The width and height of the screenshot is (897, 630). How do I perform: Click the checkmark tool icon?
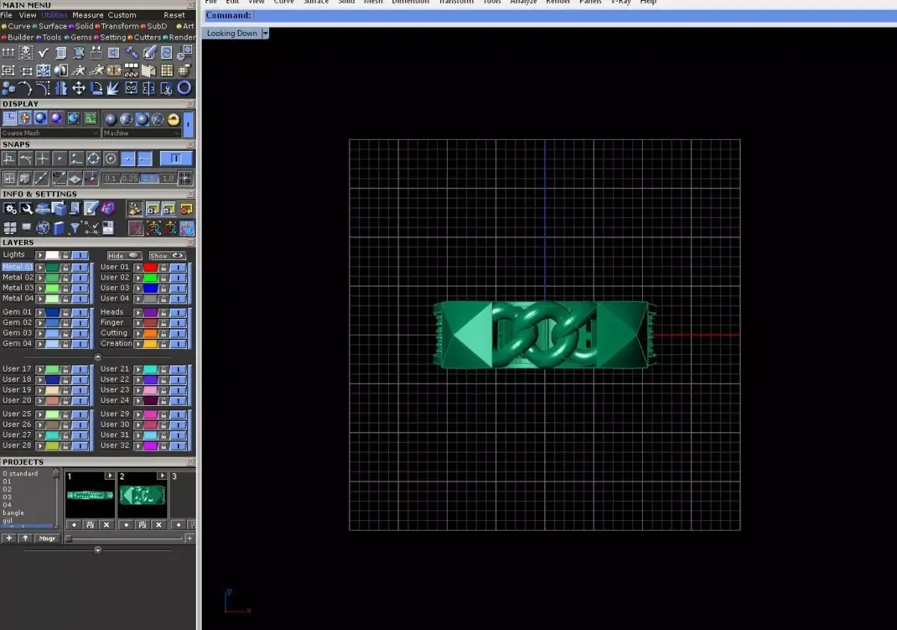pyautogui.click(x=43, y=52)
